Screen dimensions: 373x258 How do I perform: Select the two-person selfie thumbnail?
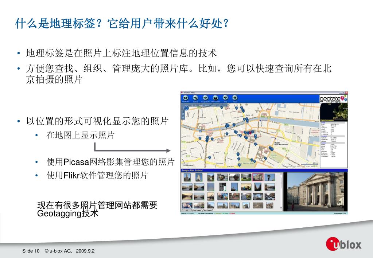click(187, 206)
